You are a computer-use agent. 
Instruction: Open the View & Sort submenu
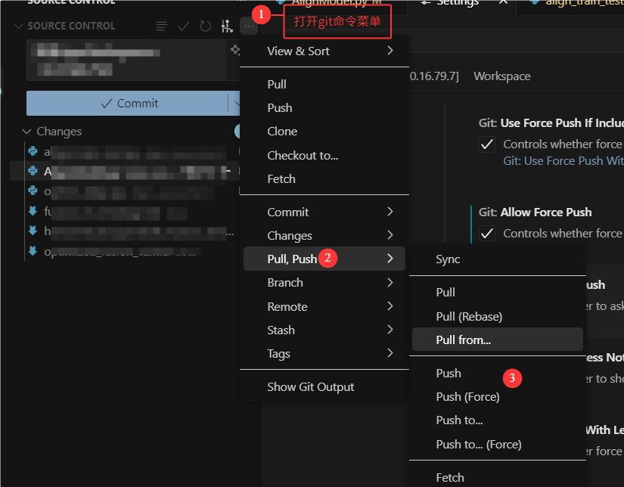coord(324,51)
